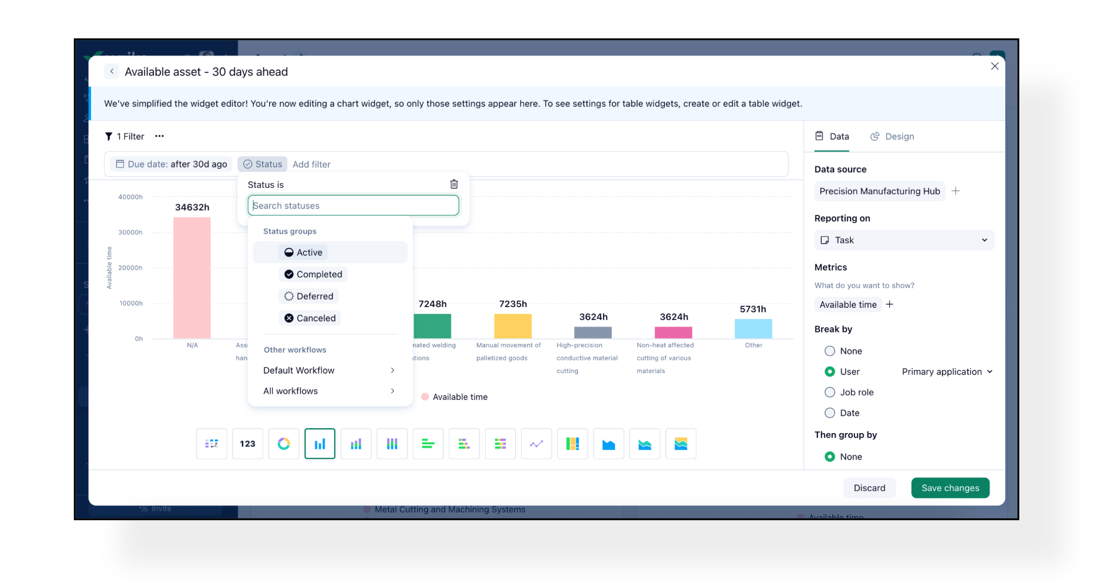1095x582 pixels.
Task: Select the Job role radio button
Action: pos(830,392)
